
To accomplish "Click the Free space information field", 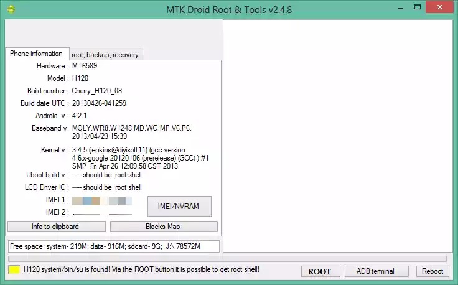I will coord(114,246).
